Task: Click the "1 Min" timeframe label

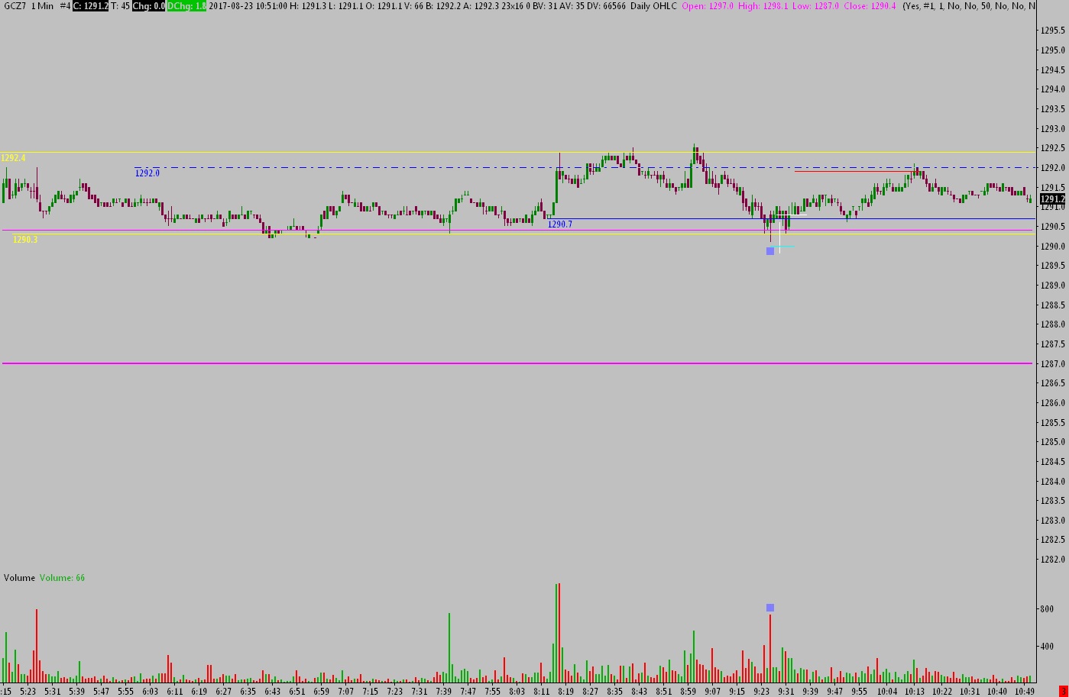Action: (43, 6)
